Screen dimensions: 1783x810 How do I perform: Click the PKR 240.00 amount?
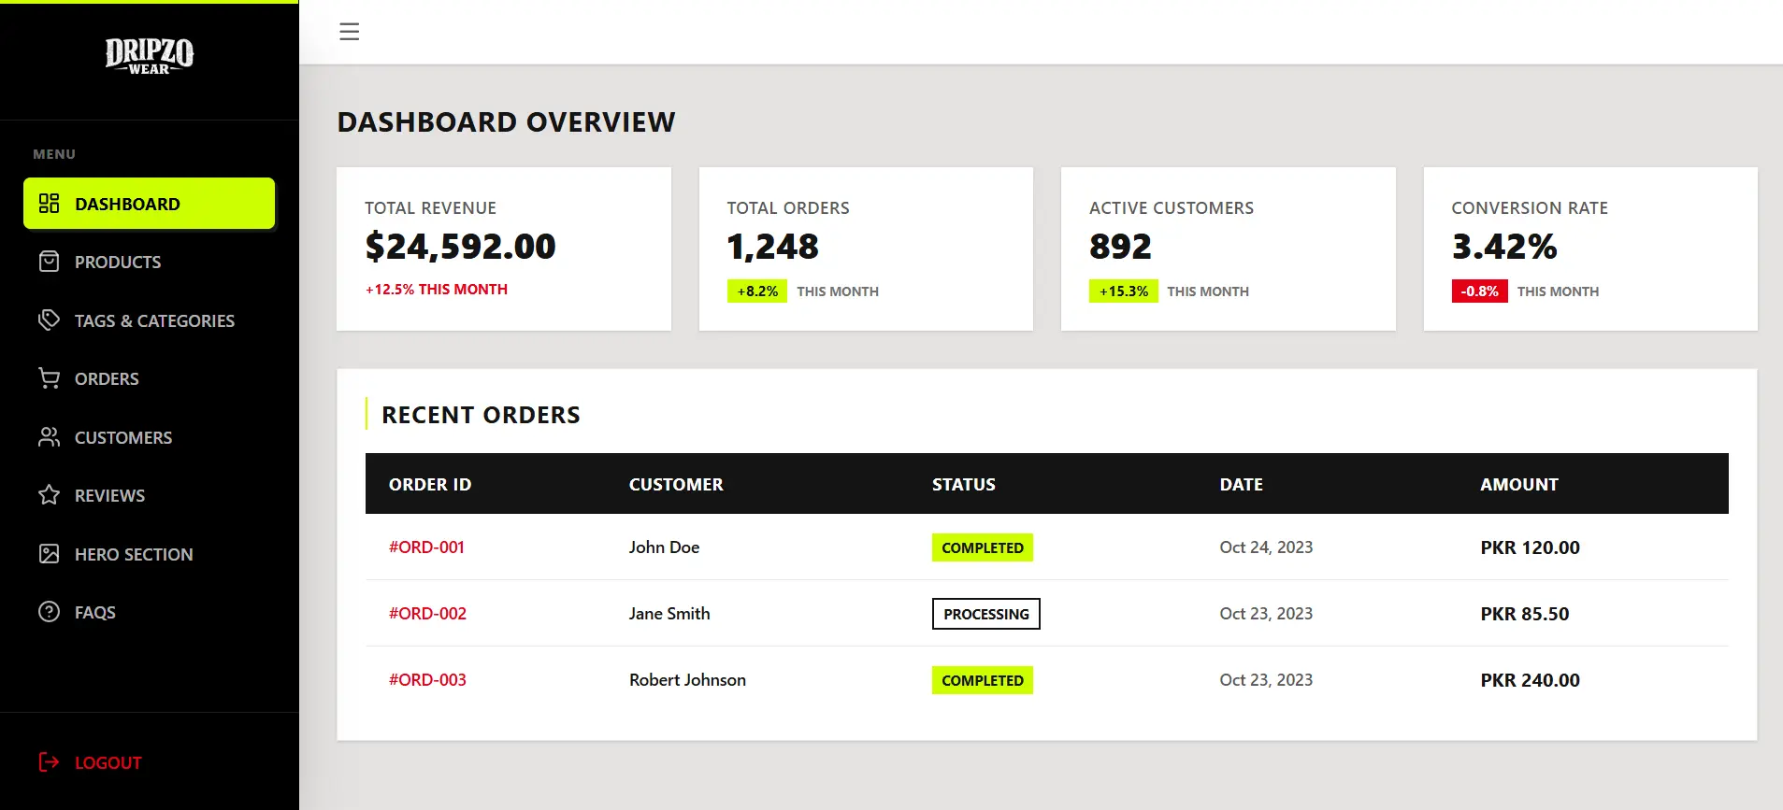click(x=1530, y=680)
